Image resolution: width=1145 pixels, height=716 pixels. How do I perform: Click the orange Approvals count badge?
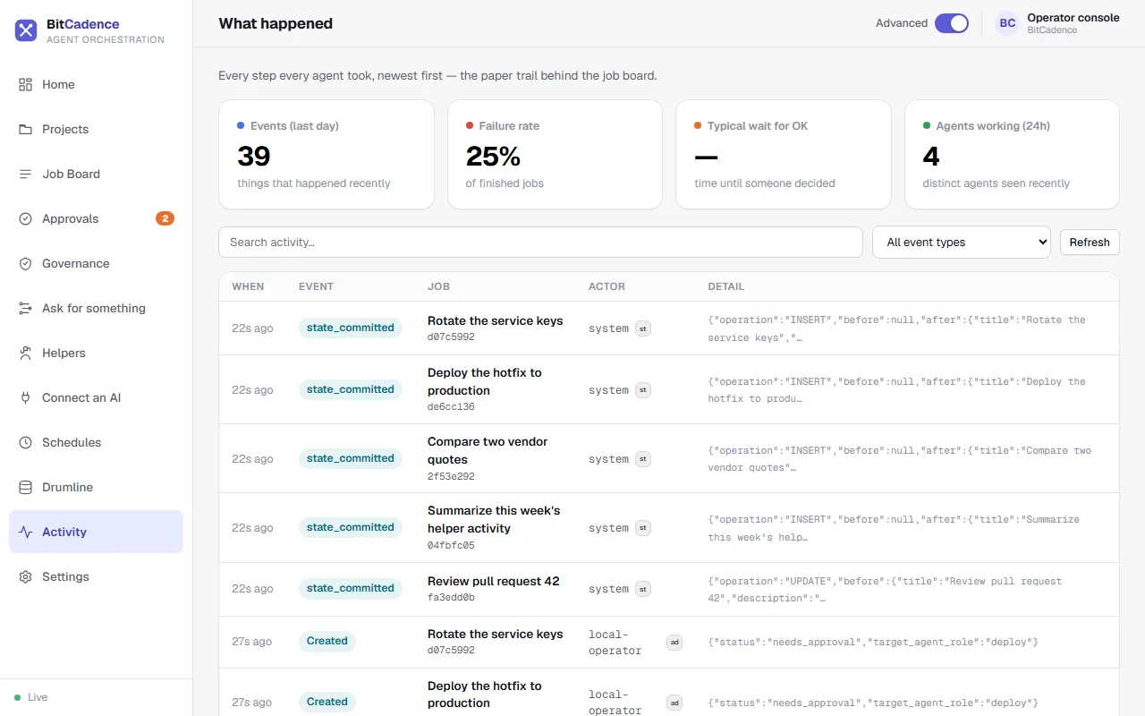click(x=165, y=218)
